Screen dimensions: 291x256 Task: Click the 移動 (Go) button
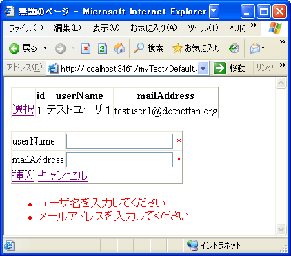coord(230,68)
